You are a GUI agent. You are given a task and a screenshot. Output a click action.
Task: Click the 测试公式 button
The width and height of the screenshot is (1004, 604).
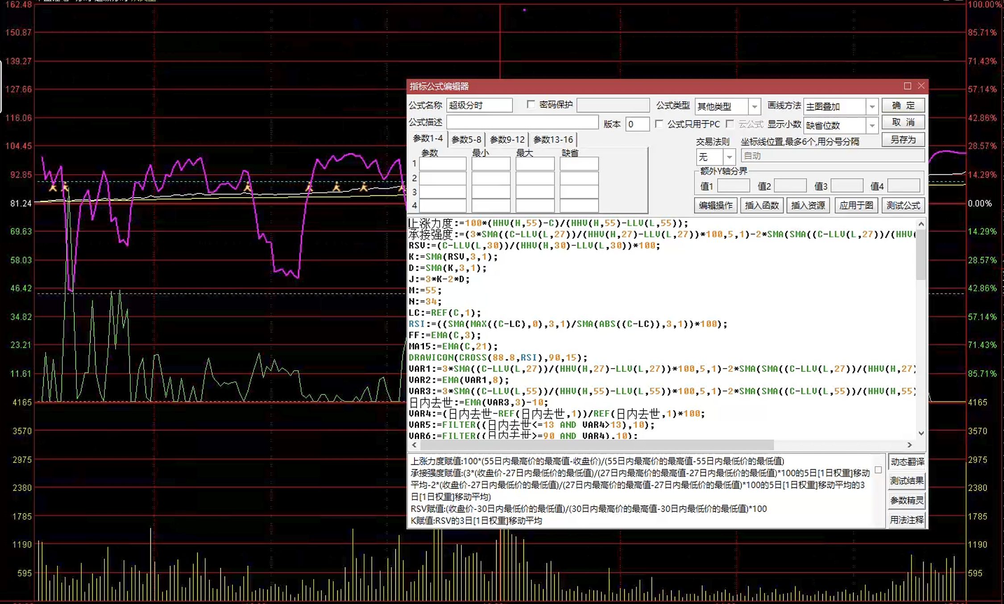tap(903, 205)
